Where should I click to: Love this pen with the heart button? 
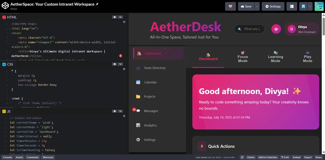230,6
